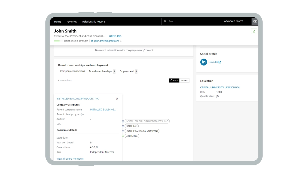Screen dimensions: 308x178
Task: Click the email envelope icon
Action: point(92,41)
